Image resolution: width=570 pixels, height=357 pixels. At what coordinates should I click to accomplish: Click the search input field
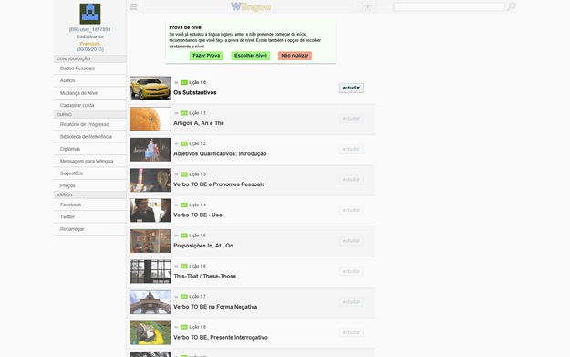[449, 6]
